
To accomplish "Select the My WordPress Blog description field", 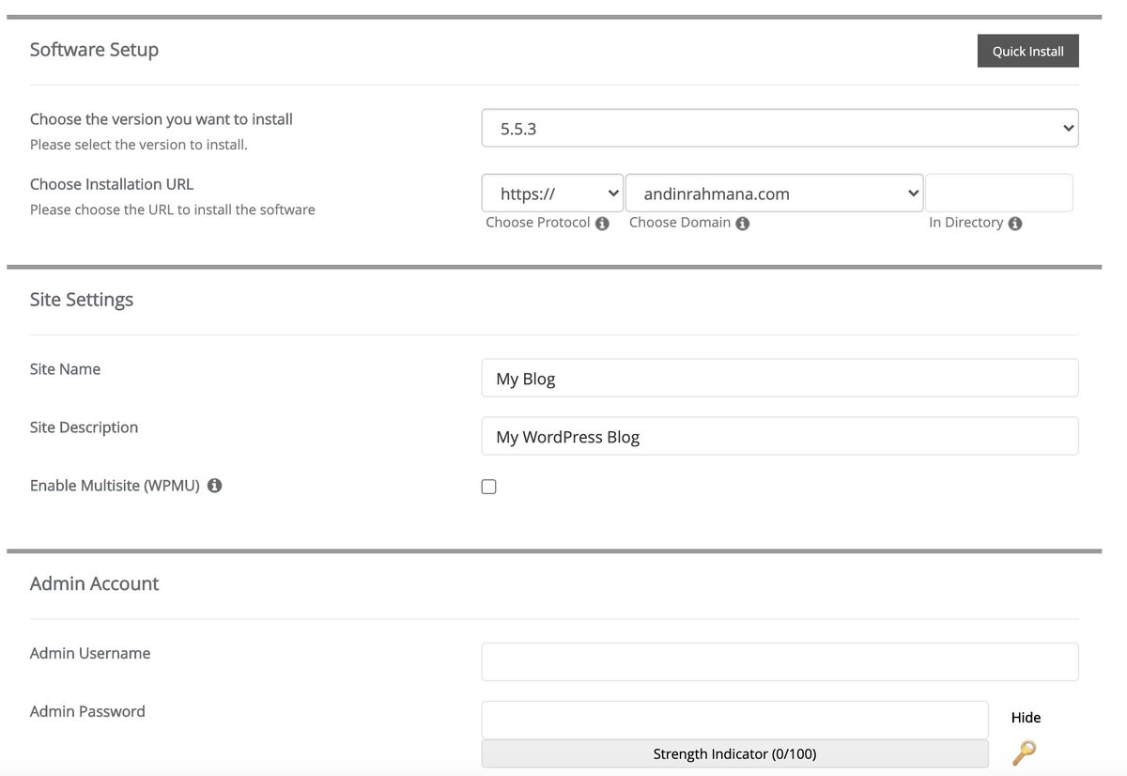I will point(780,436).
